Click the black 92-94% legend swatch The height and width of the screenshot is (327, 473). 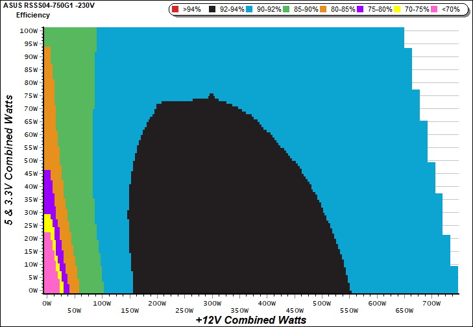(x=212, y=10)
